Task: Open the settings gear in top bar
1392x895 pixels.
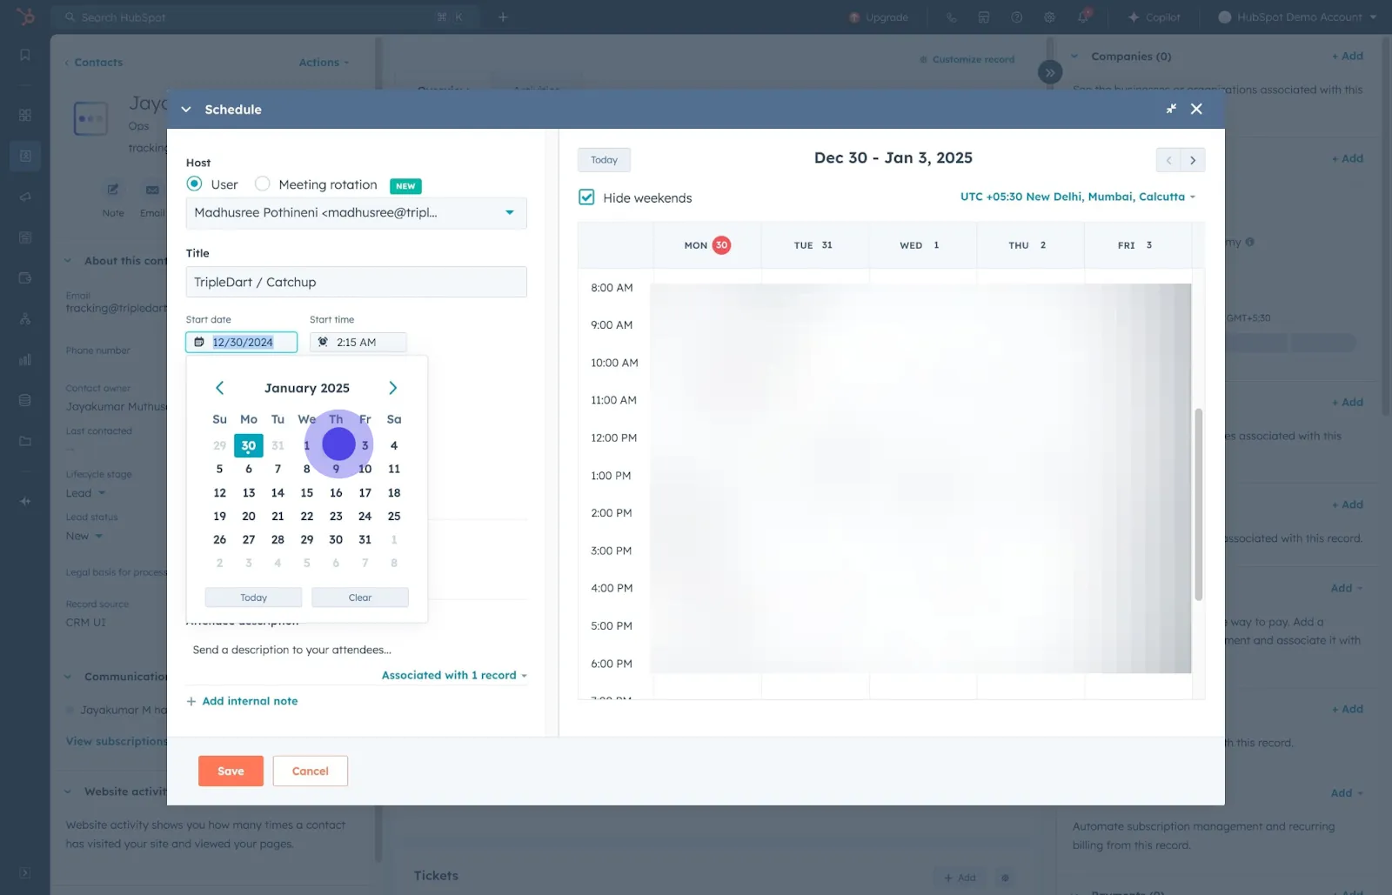Action: 1050,17
